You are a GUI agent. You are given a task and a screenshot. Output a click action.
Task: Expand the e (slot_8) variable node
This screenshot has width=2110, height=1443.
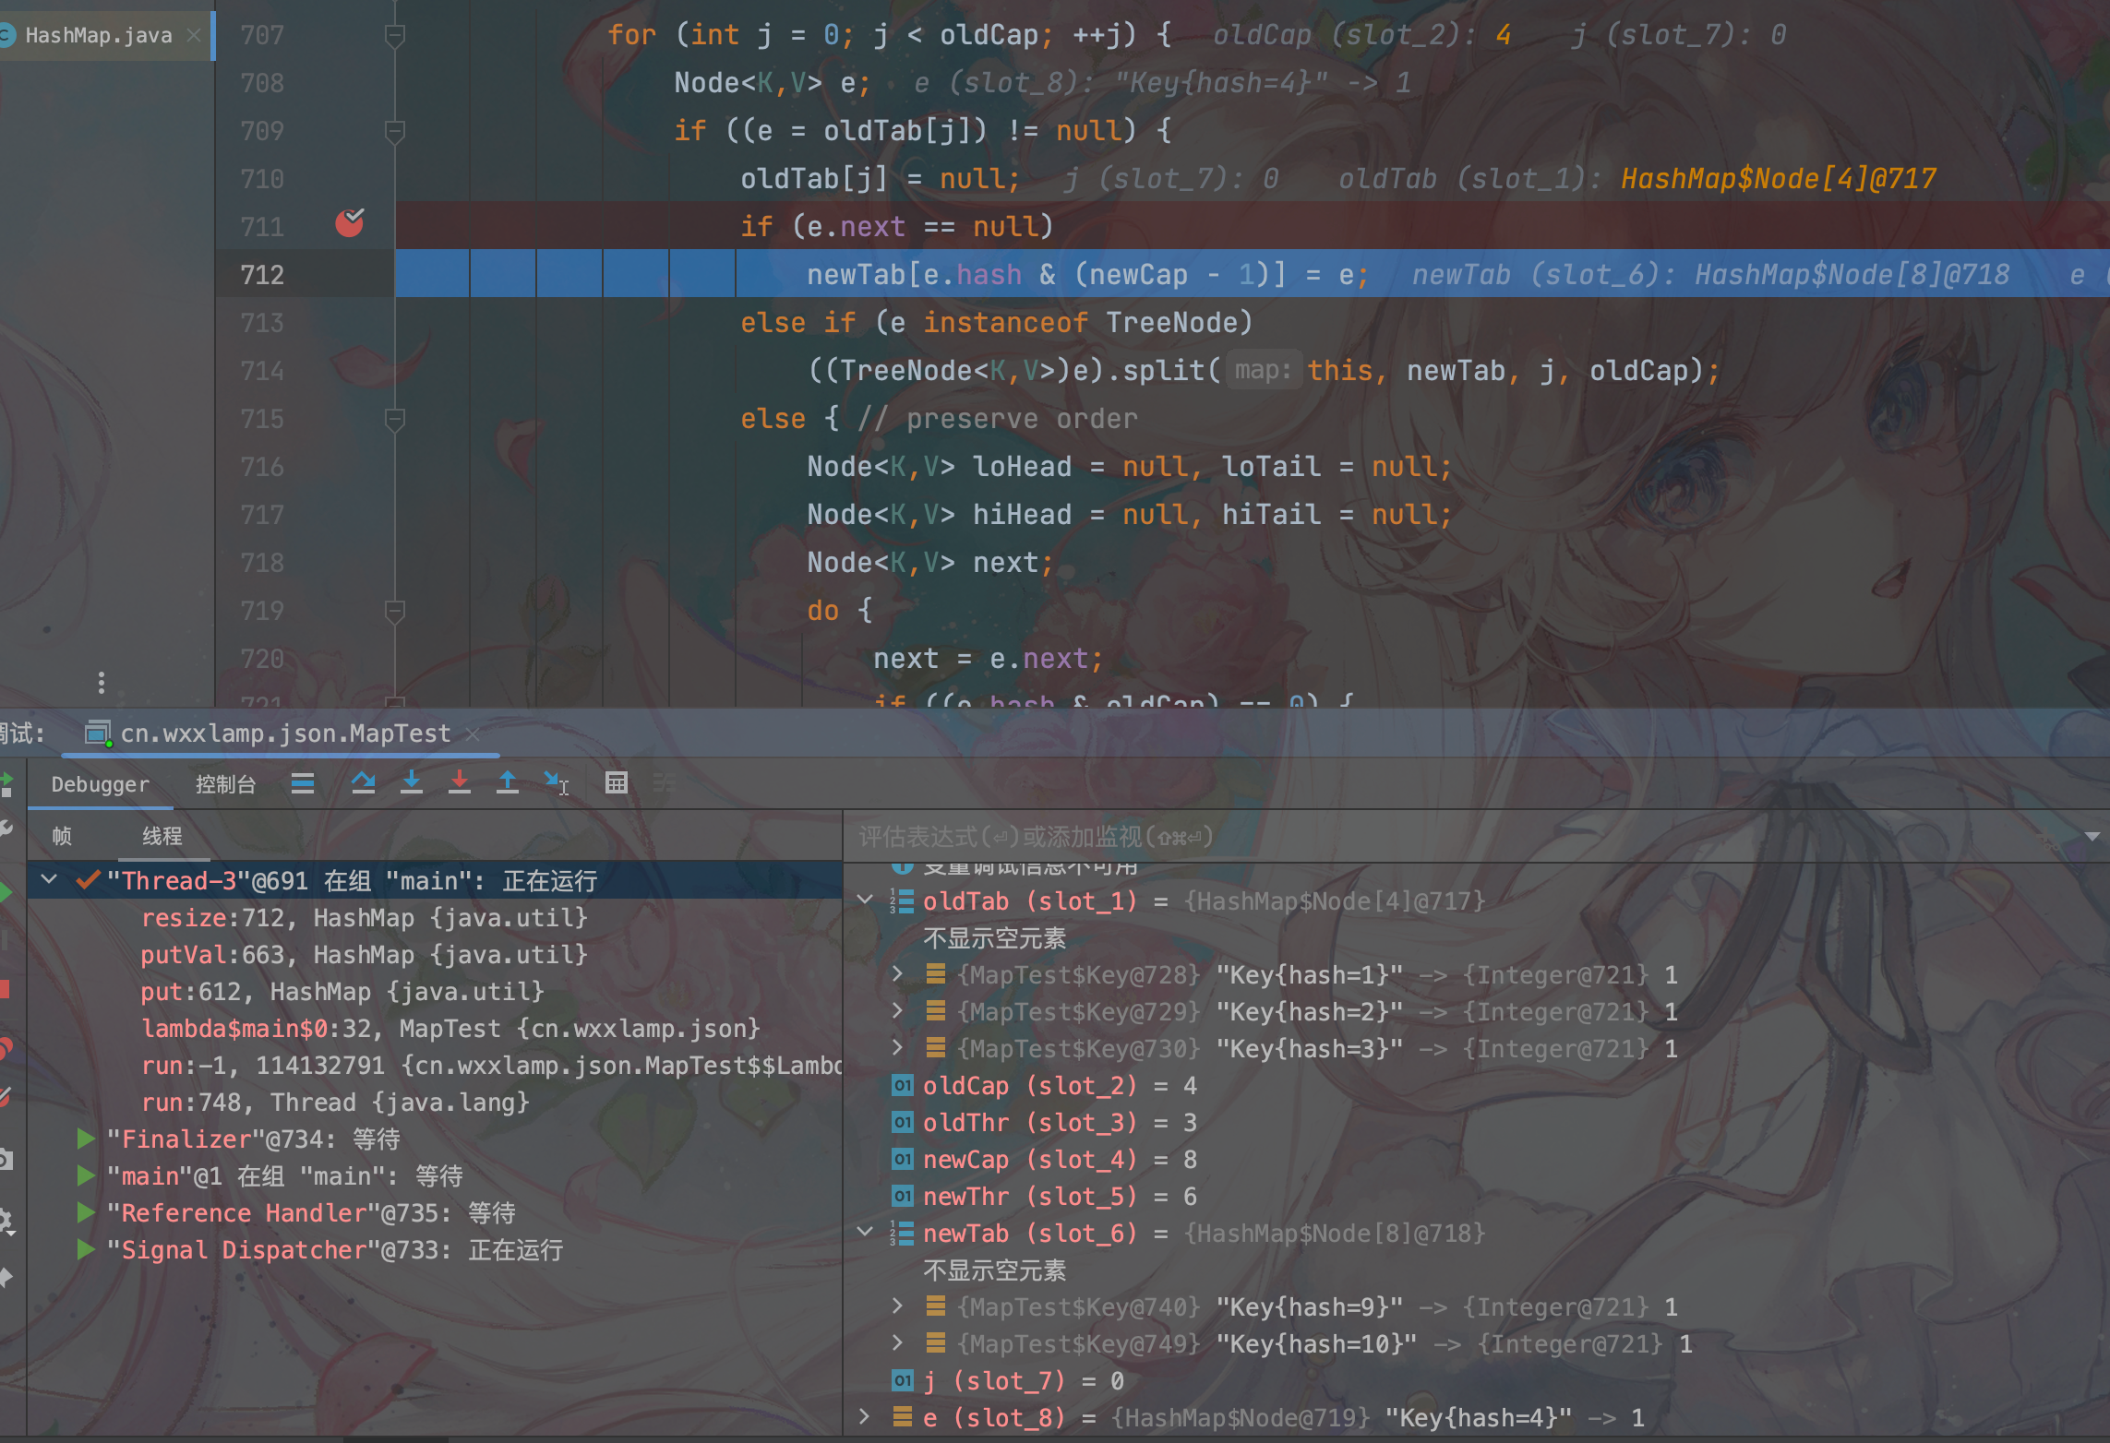coord(865,1416)
